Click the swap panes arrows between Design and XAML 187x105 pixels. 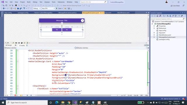tap(15, 45)
